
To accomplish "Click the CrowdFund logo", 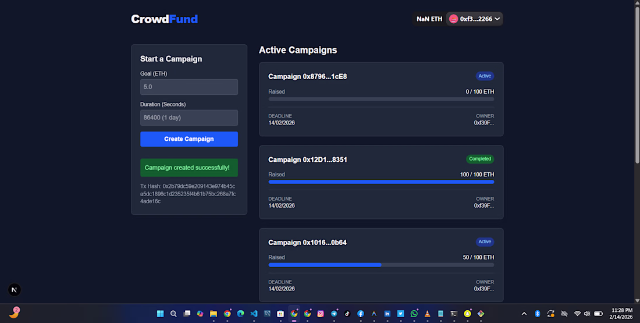I will [164, 19].
